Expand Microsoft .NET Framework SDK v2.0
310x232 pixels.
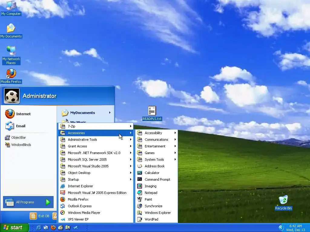coord(96,153)
